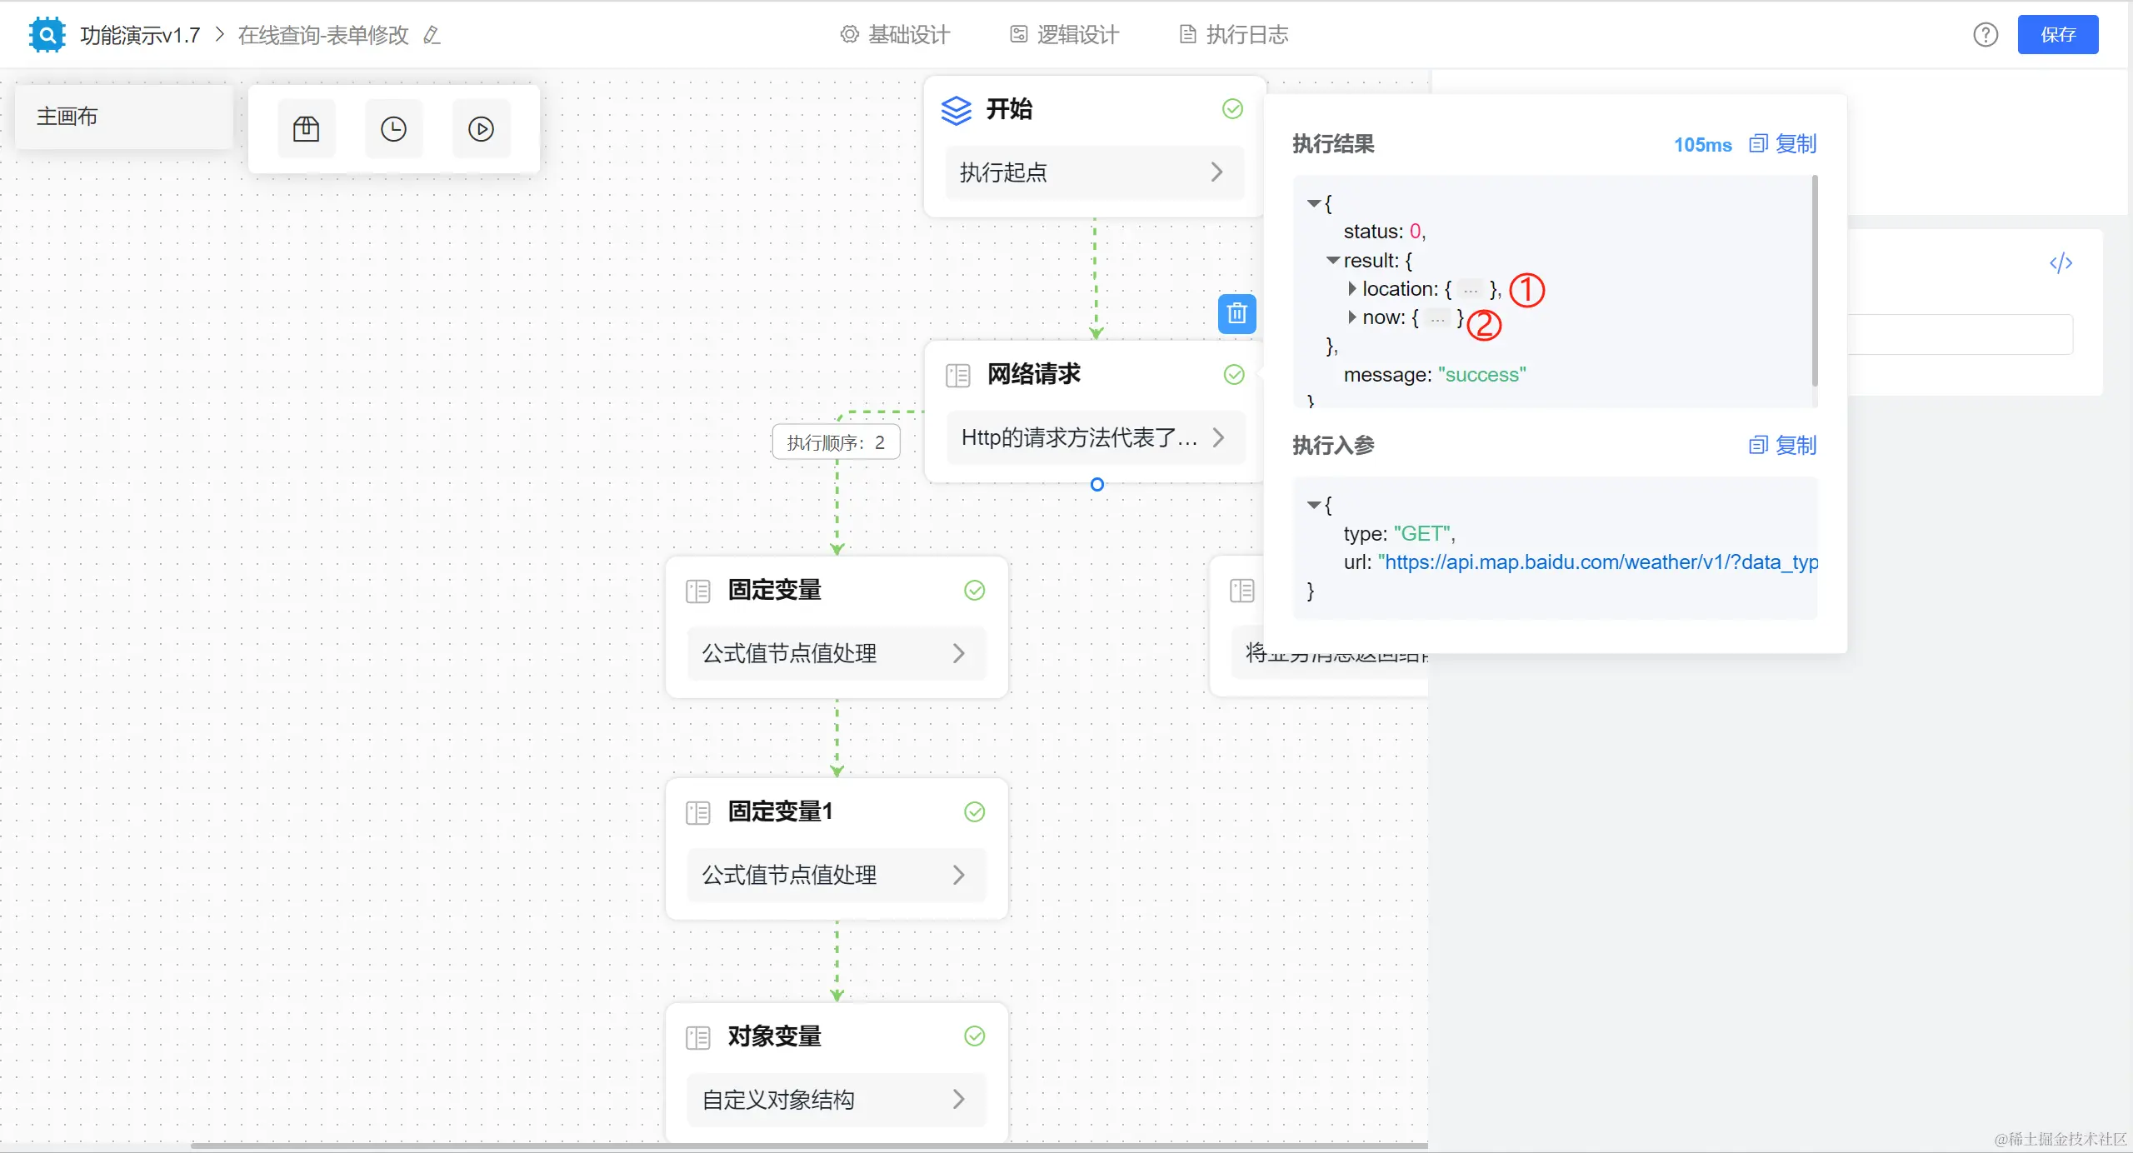Click the play run icon

tap(481, 129)
